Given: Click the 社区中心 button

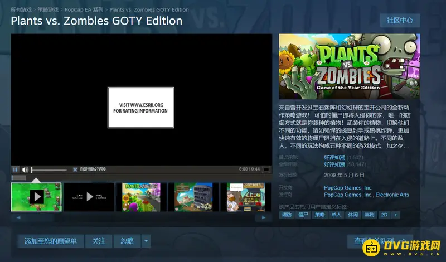Looking at the screenshot, I should click(x=400, y=21).
